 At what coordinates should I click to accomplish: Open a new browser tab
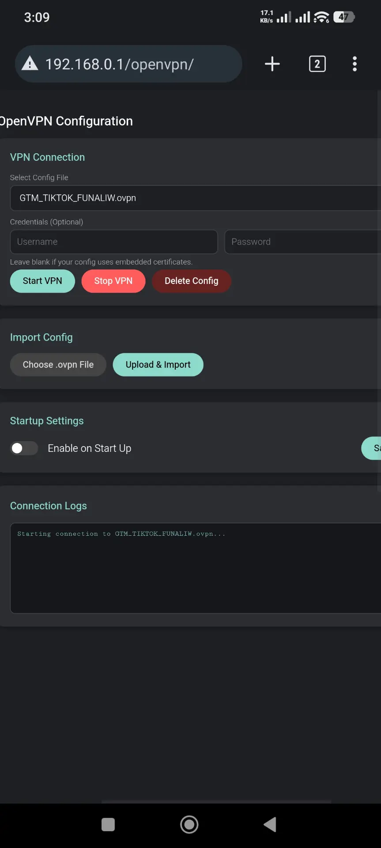(x=272, y=64)
